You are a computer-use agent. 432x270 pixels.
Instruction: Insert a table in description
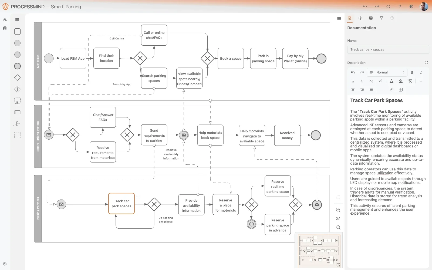(x=401, y=90)
